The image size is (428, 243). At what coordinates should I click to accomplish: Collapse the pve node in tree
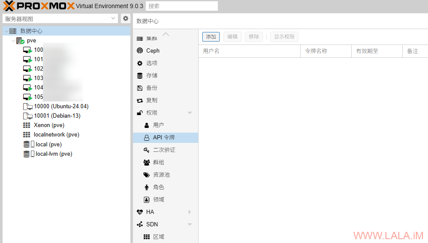[13, 41]
